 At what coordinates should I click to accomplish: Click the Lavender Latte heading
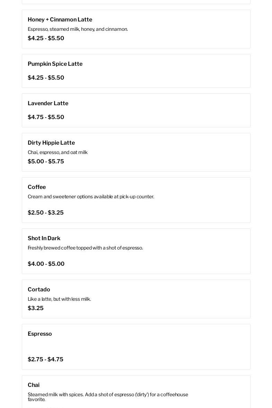[48, 103]
